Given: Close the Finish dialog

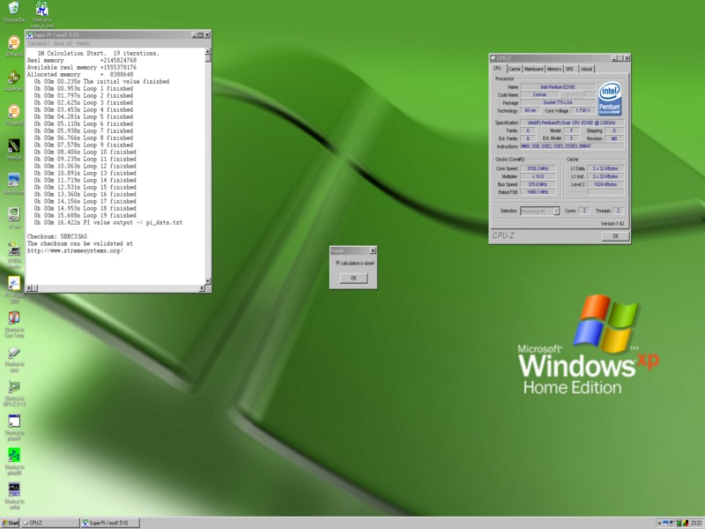Looking at the screenshot, I should tap(373, 250).
